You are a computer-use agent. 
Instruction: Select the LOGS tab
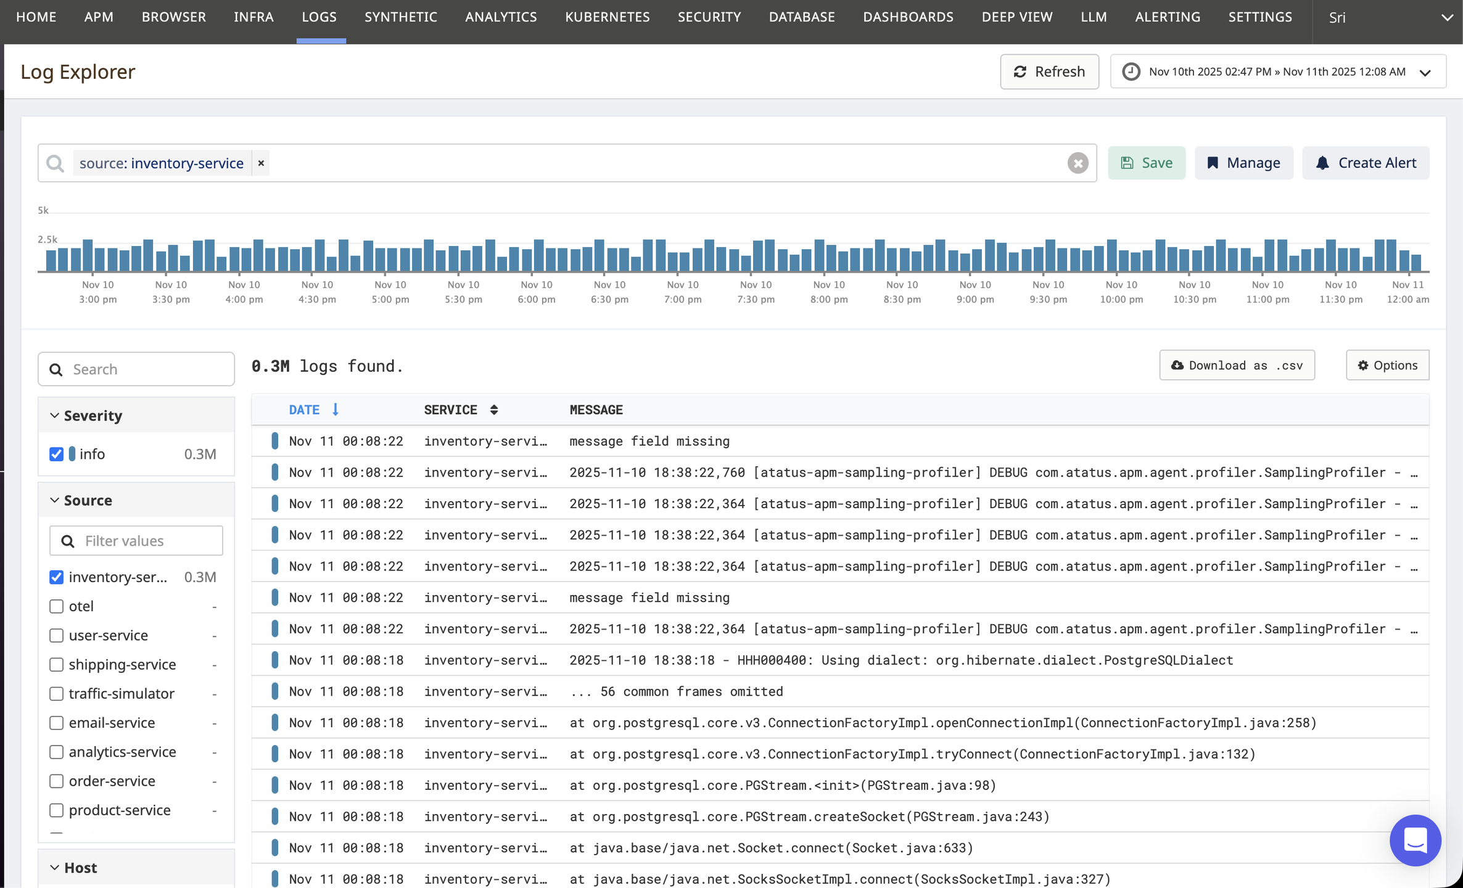click(x=319, y=17)
